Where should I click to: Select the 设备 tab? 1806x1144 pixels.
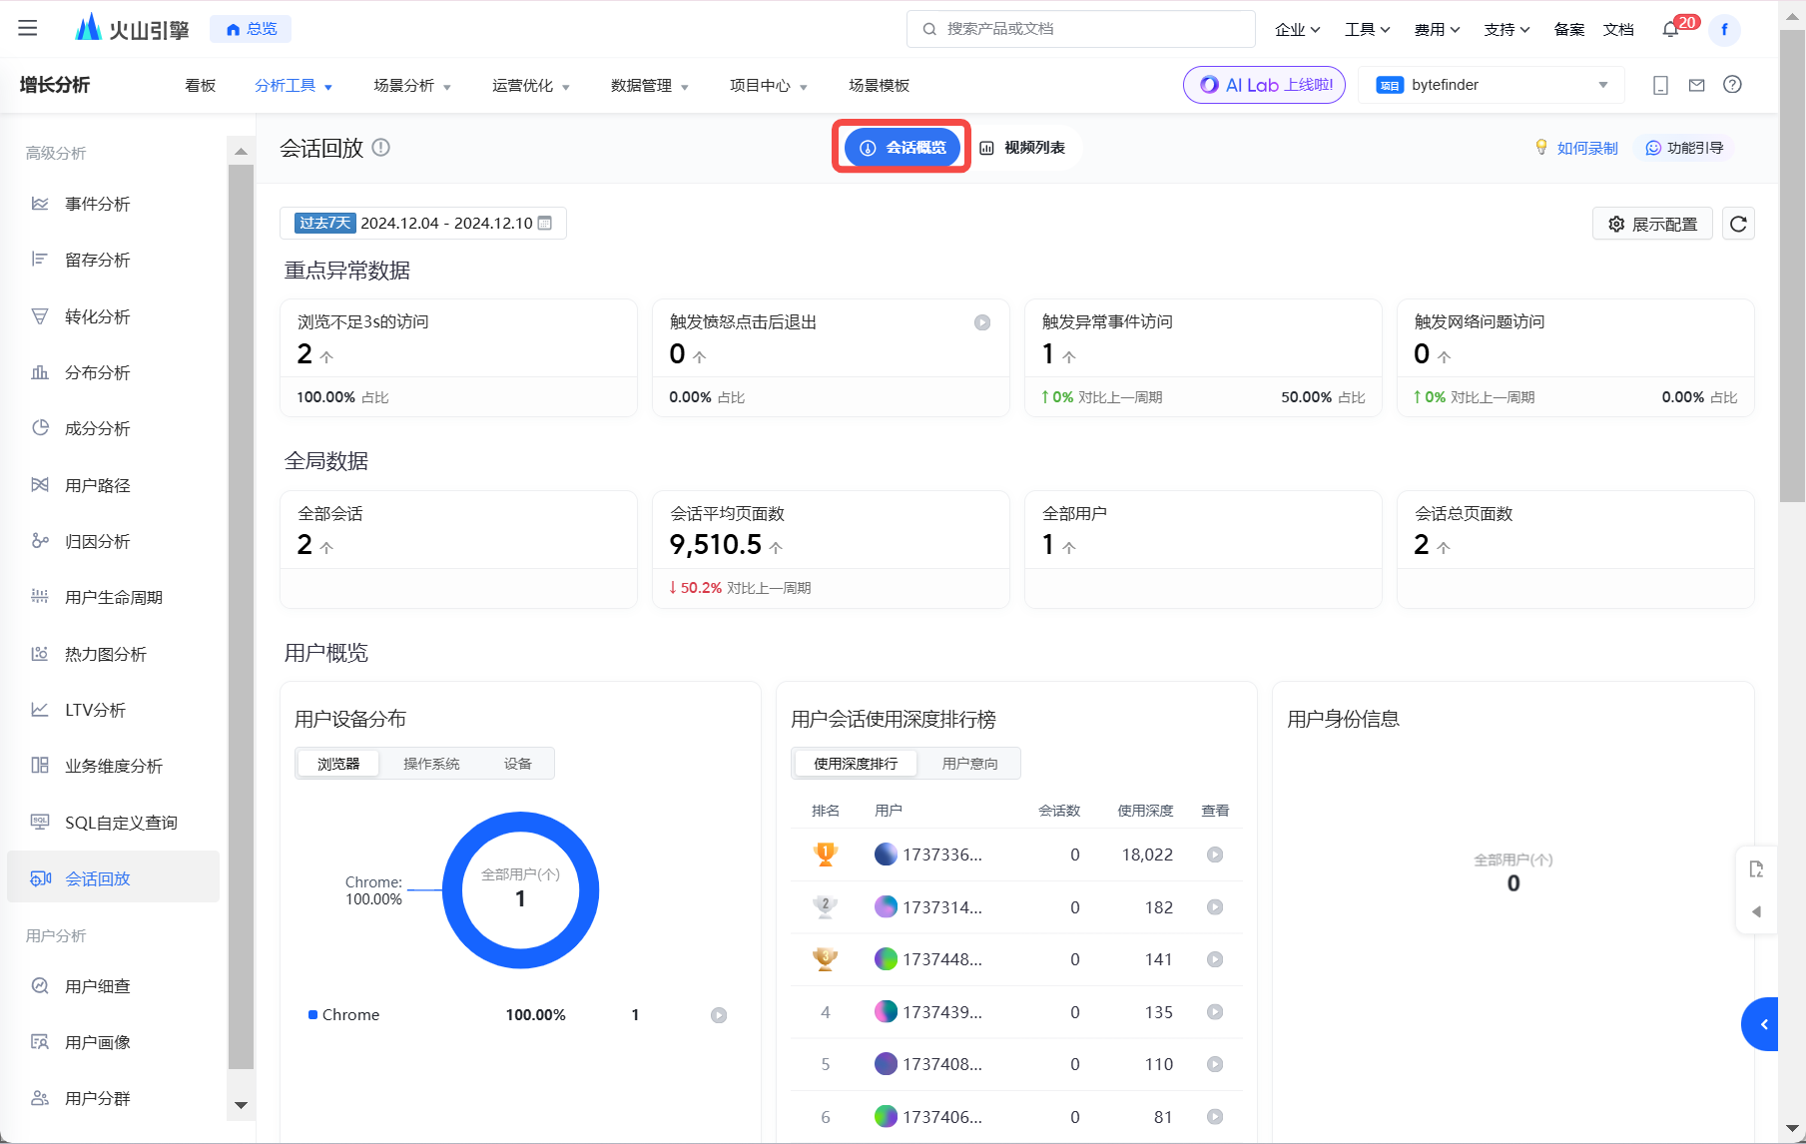[517, 764]
